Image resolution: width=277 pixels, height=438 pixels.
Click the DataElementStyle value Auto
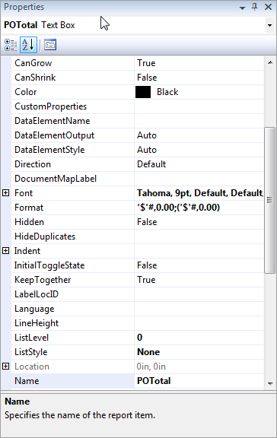click(147, 150)
